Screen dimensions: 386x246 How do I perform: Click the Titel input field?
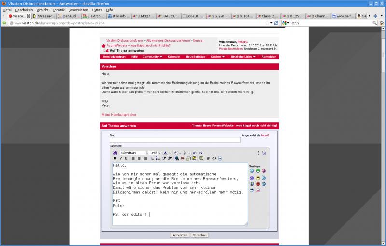175,140
